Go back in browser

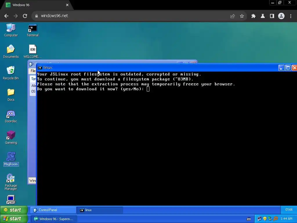(x=6, y=16)
